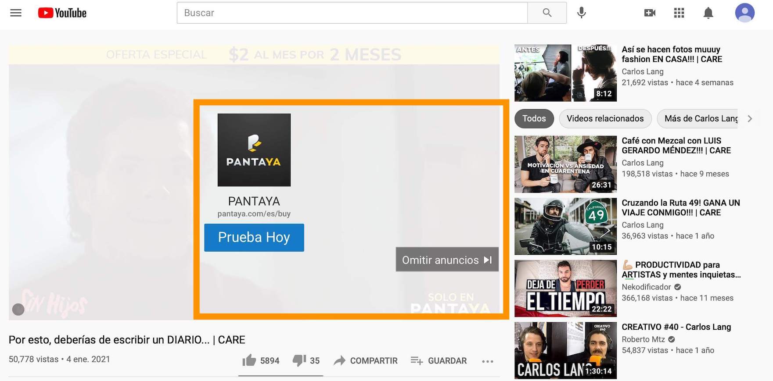Screen dimensions: 773x381
Task: Click the Buscar search field
Action: (x=352, y=13)
